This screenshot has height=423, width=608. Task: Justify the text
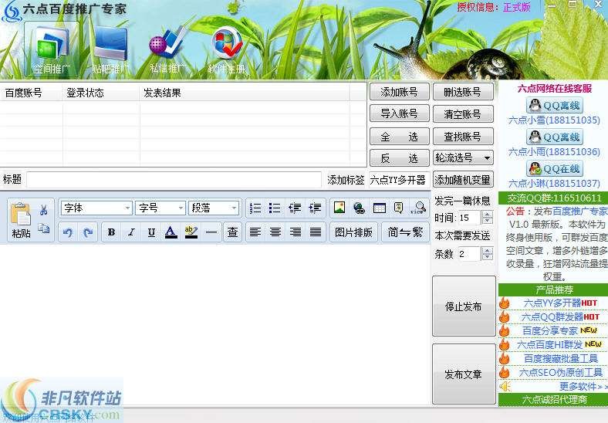coord(316,232)
